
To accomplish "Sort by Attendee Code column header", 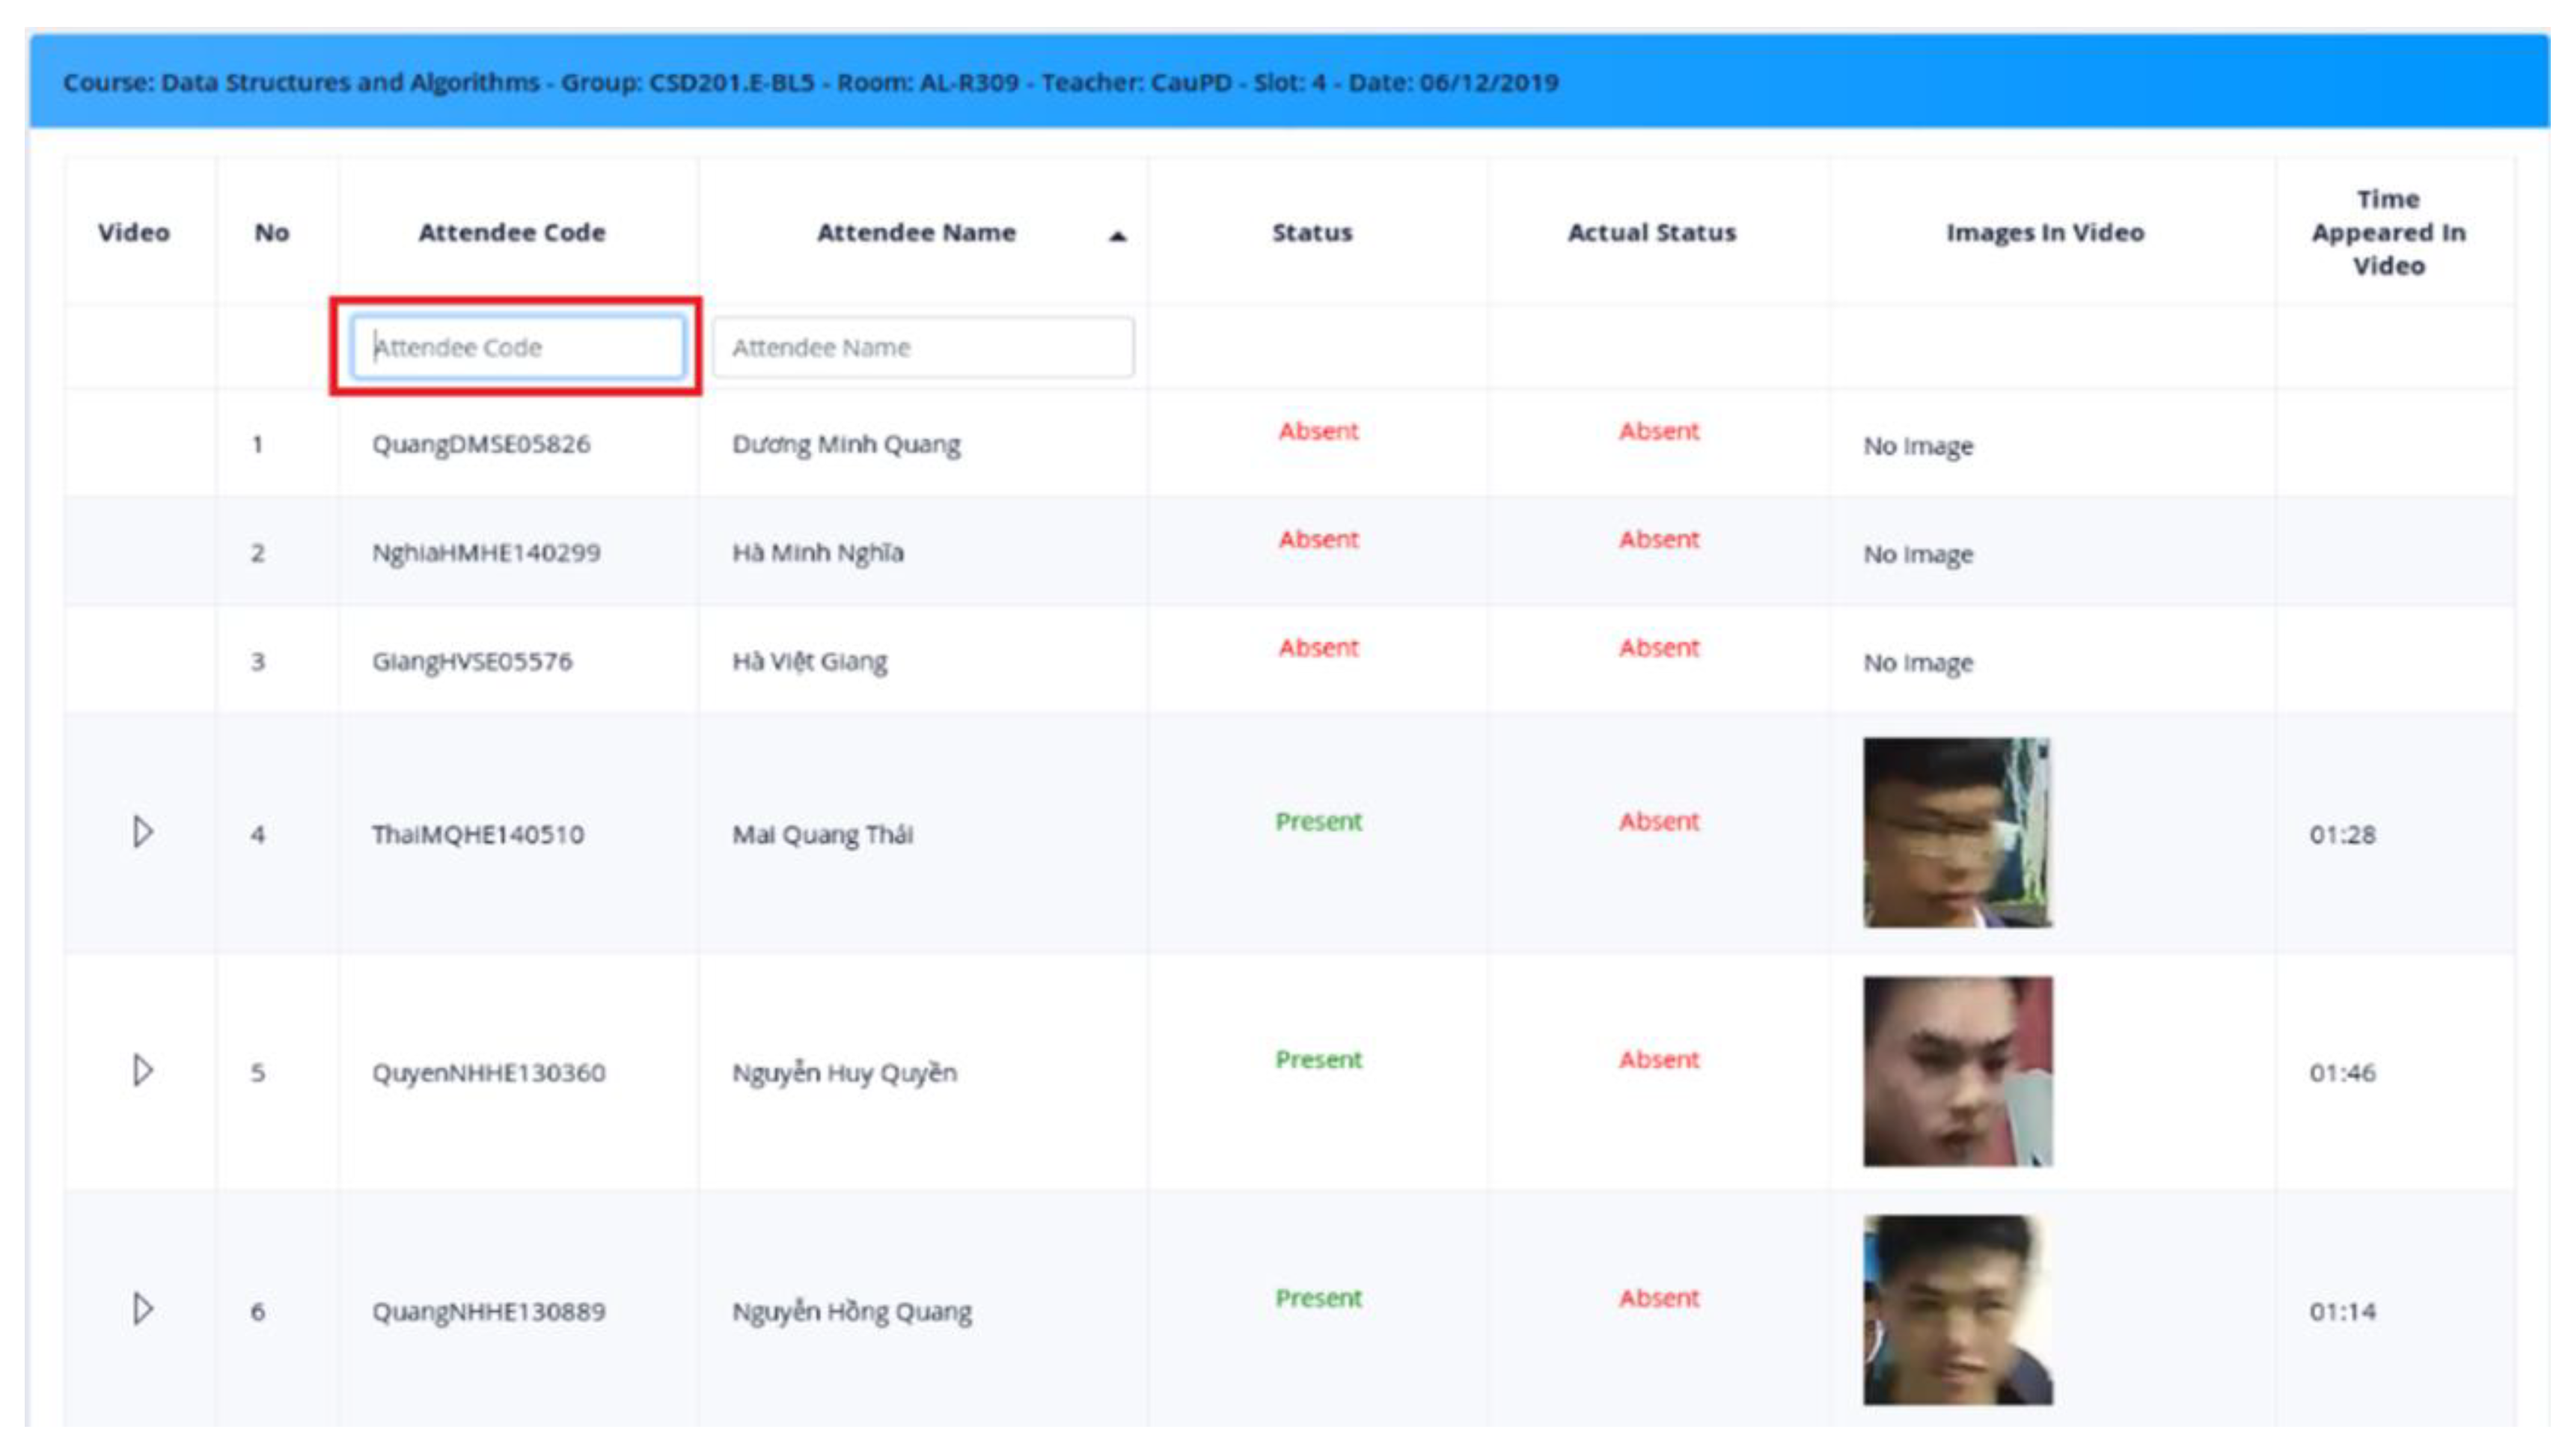I will [x=511, y=232].
